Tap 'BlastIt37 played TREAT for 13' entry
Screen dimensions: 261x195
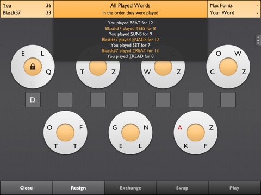pos(130,51)
